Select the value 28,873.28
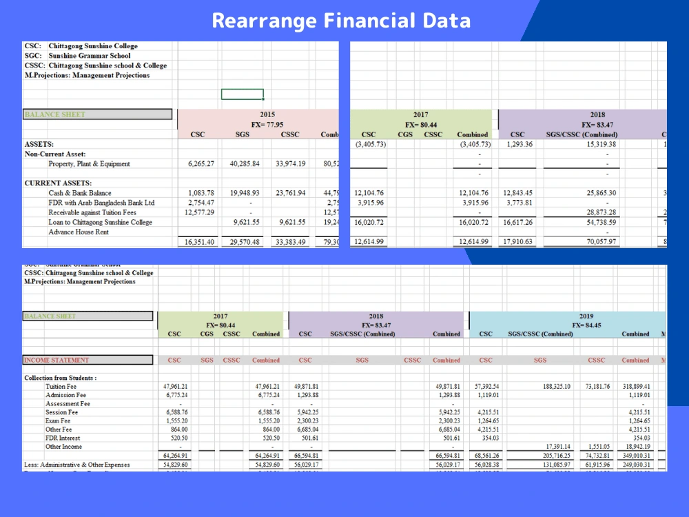 coord(601,212)
